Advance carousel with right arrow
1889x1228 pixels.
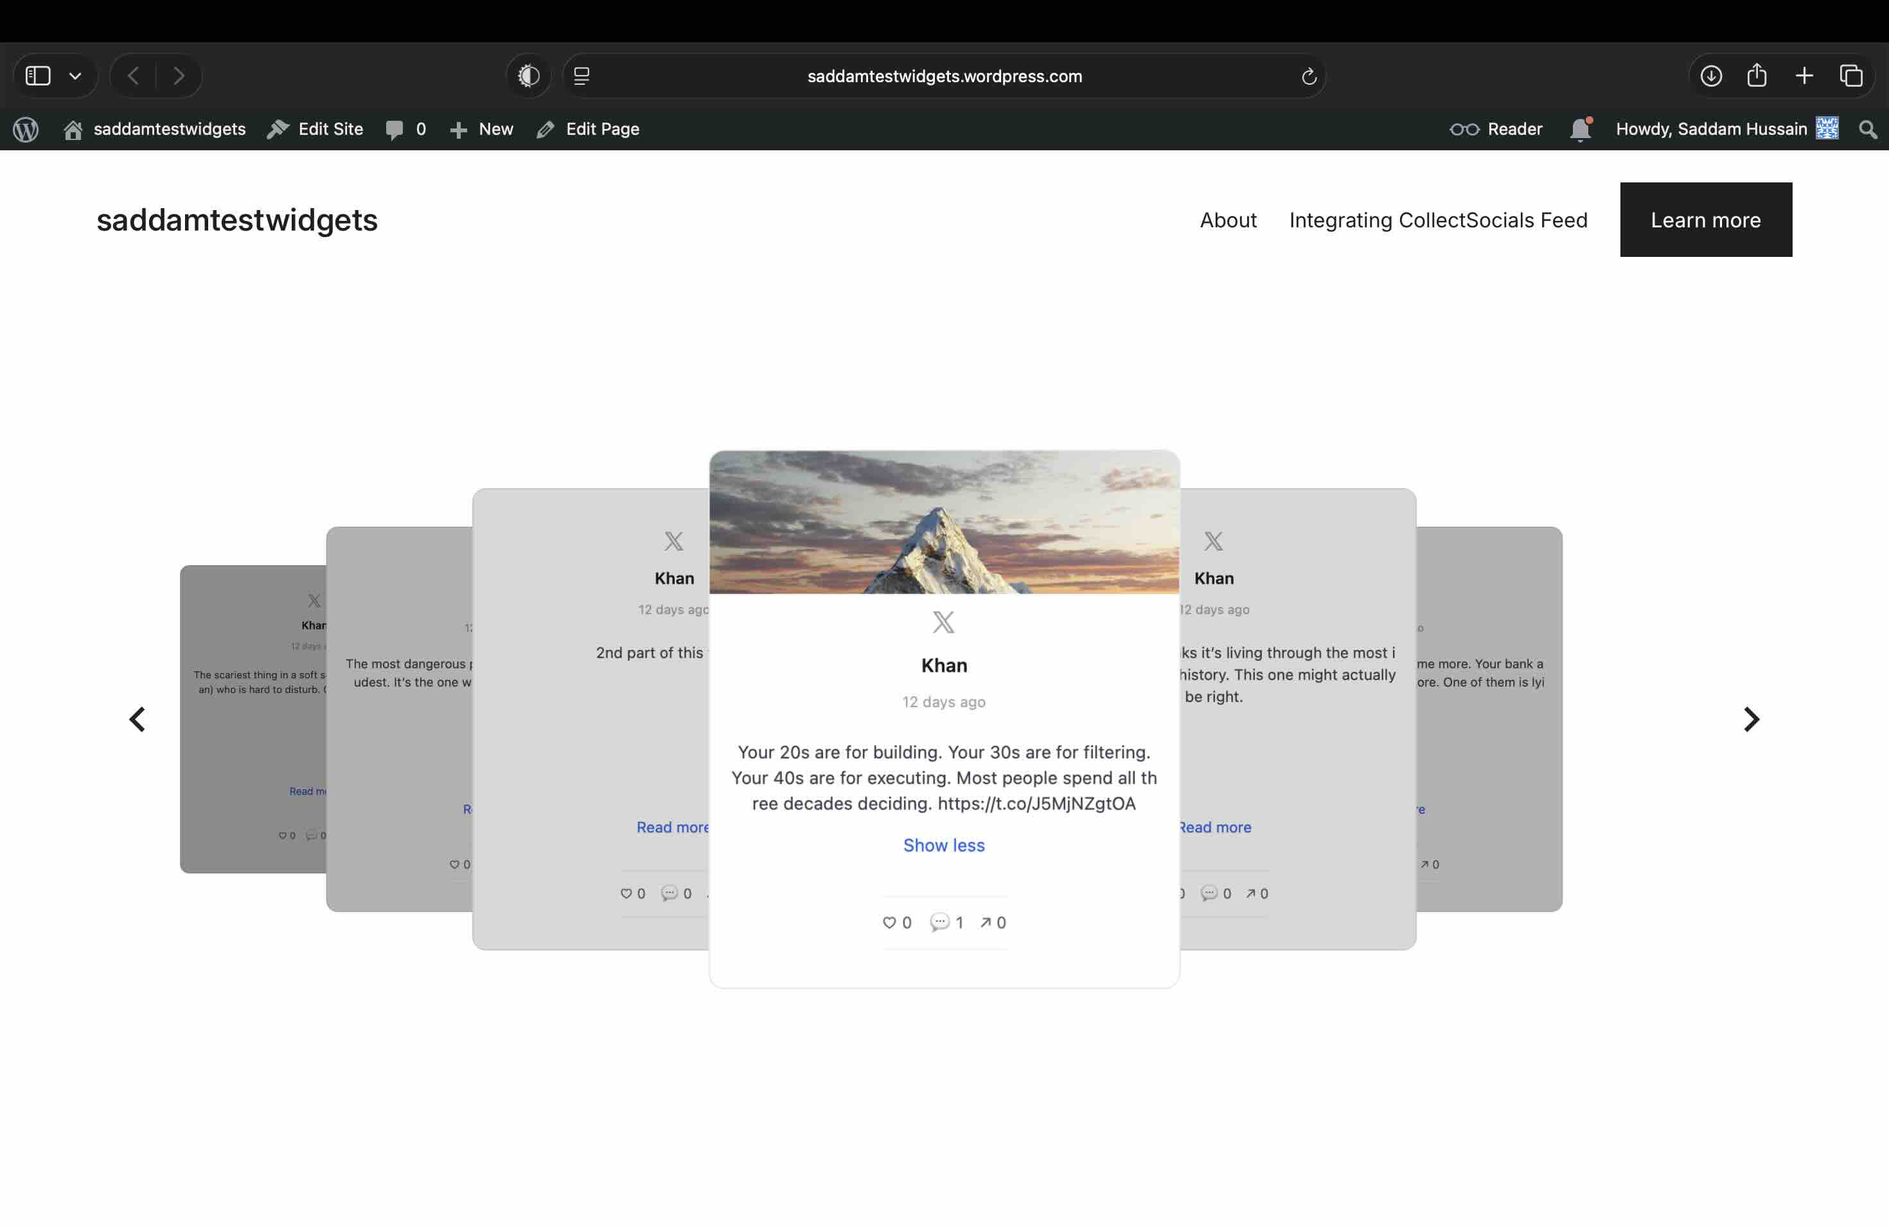click(1752, 719)
